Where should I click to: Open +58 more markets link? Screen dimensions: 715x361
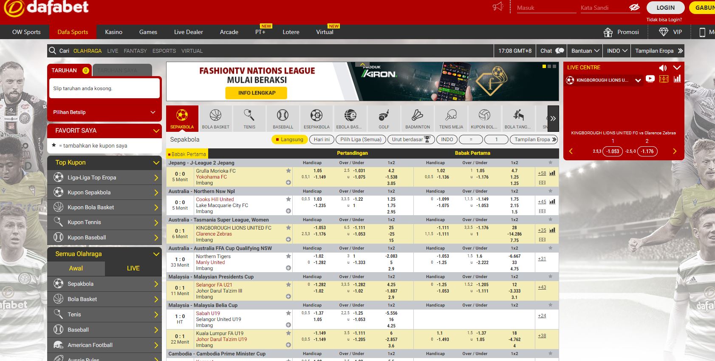(x=542, y=173)
